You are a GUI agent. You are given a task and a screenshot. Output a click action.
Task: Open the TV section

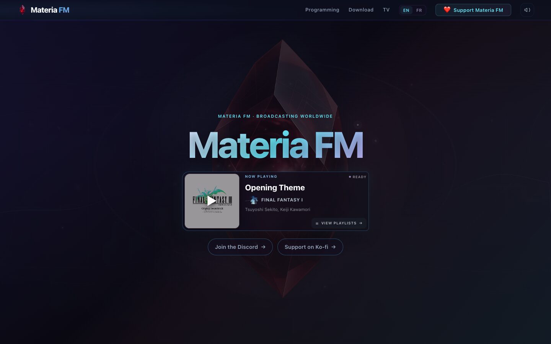pyautogui.click(x=386, y=10)
